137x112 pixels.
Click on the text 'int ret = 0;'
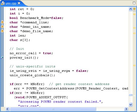coord(22,9)
